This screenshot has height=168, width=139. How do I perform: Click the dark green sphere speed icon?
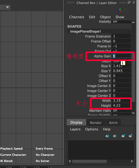click(x=126, y=10)
